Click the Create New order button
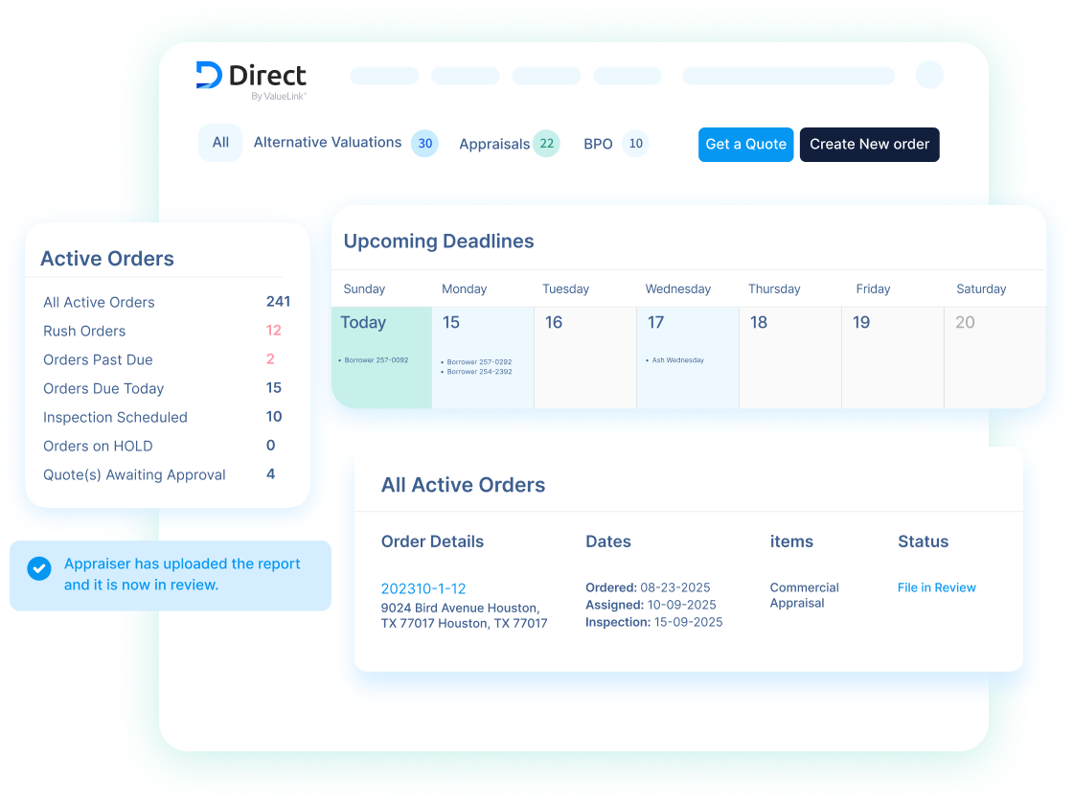This screenshot has width=1074, height=806. 869,145
